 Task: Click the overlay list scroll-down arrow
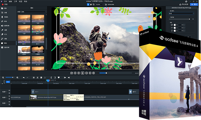[x=46, y=69]
